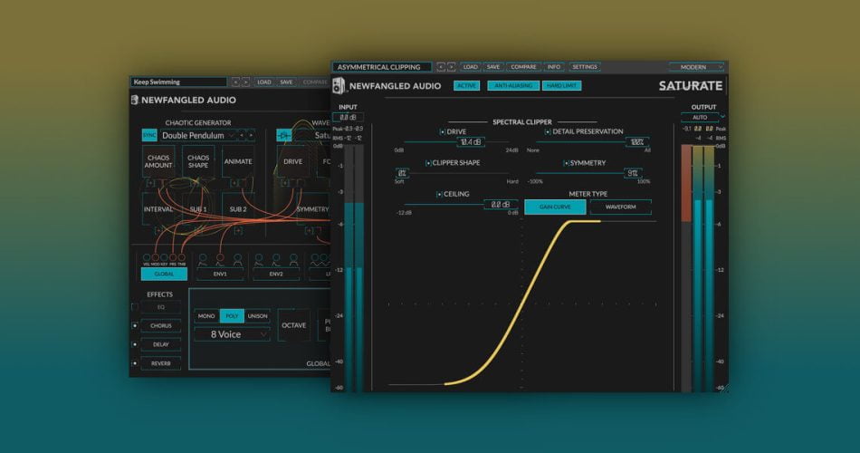Toggle HARD LIMIT in Saturate
Screen dimensions: 860x453
pos(561,86)
